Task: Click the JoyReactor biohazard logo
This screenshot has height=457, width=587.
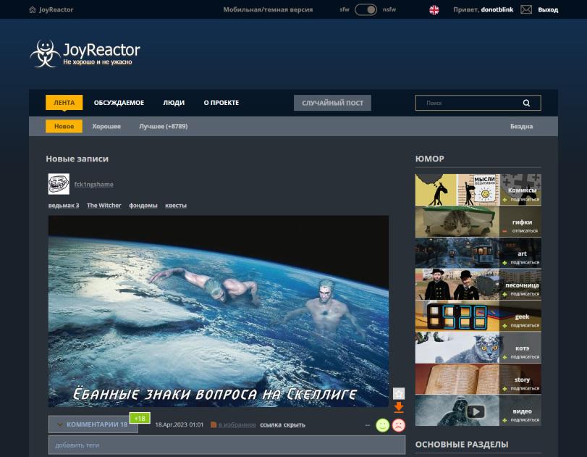Action: 45,54
